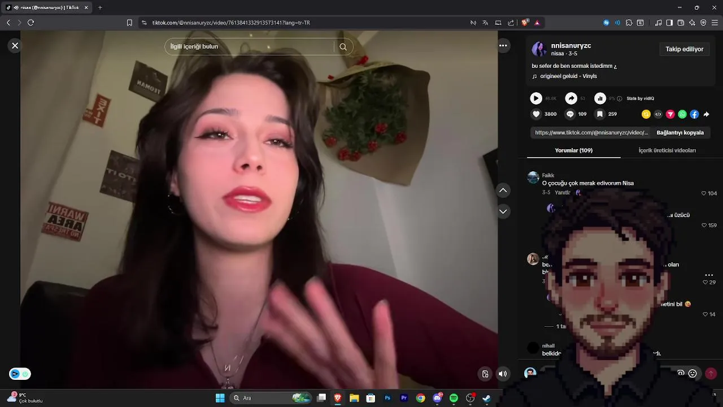Switch to 'Yorumlar (109)' tab

point(573,150)
